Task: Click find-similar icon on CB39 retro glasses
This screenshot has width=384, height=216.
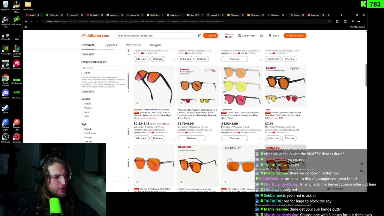Action: (x=225, y=103)
